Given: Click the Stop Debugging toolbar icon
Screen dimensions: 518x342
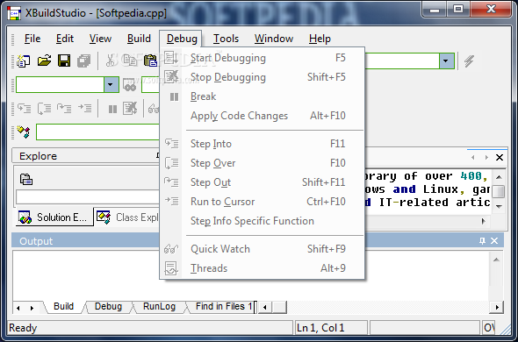Looking at the screenshot, I should click(x=130, y=108).
